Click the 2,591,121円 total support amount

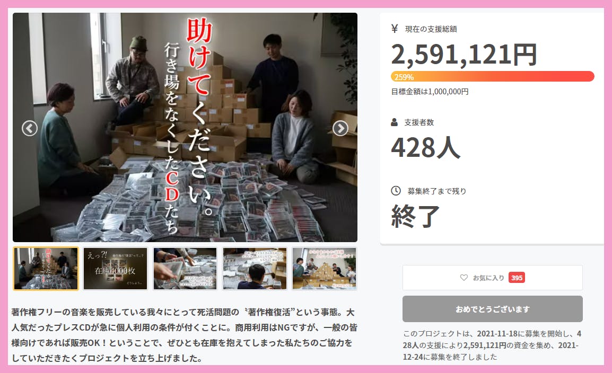tap(464, 54)
